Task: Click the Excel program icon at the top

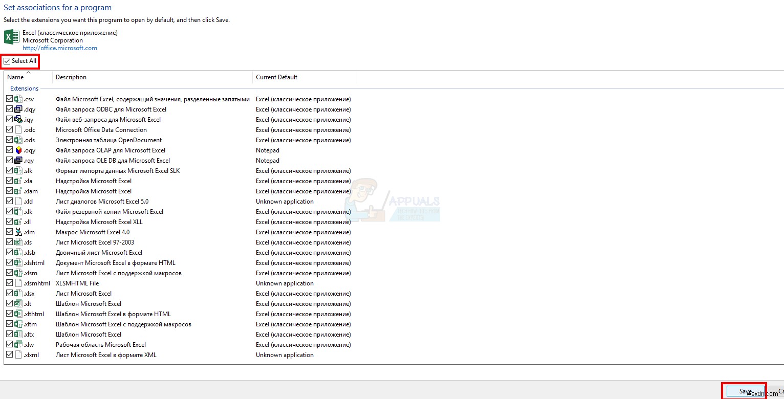Action: point(12,37)
